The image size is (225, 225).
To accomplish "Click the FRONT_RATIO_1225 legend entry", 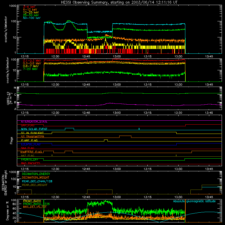I will point(36,204).
